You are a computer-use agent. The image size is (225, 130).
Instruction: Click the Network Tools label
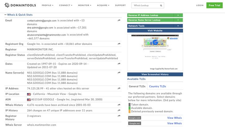coord(136,26)
